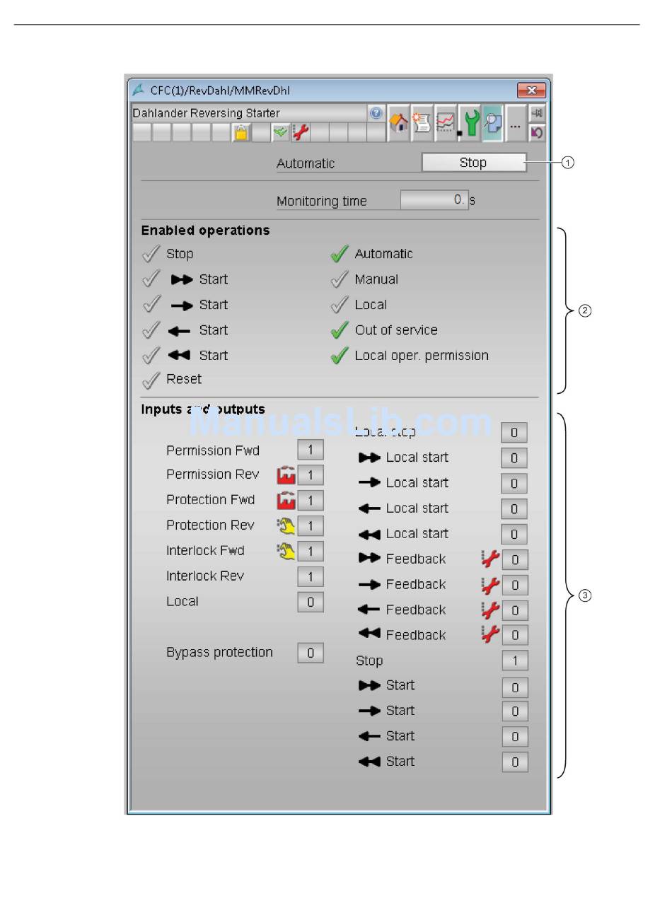Click the green checkmark status icon in toolbar
The width and height of the screenshot is (672, 920).
click(x=281, y=132)
